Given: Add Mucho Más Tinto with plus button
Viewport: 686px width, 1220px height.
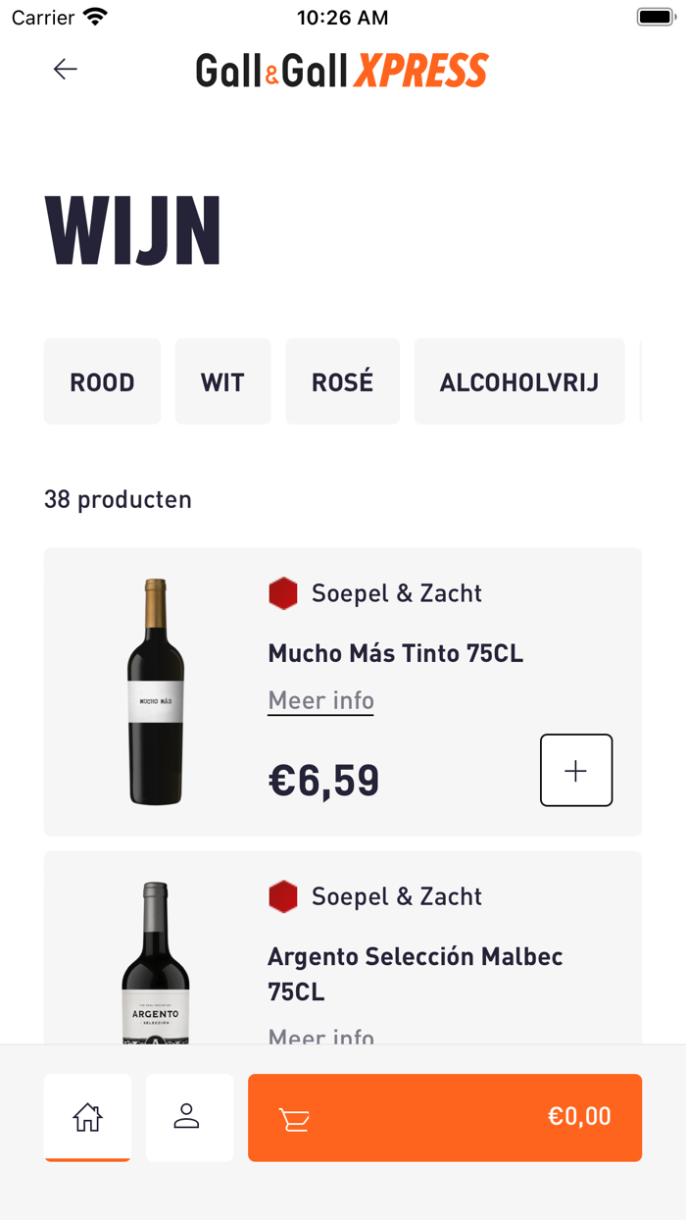Looking at the screenshot, I should 576,771.
